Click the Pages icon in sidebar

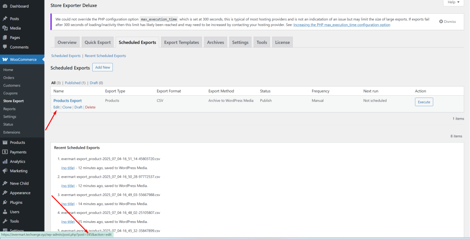point(5,38)
